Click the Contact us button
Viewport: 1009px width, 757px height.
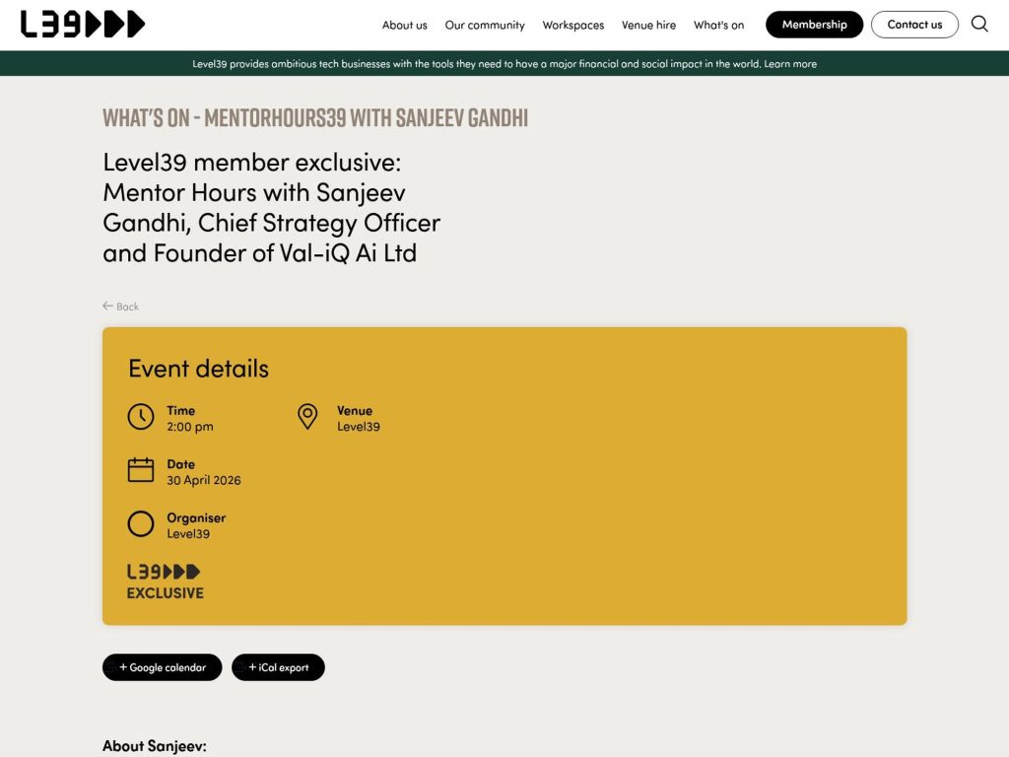(x=914, y=25)
